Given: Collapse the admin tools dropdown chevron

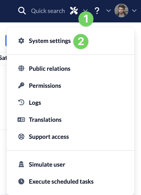Looking at the screenshot, I should (85, 11).
